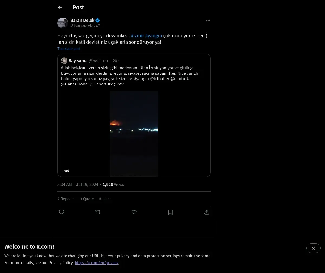View the 1 Quote list

(87, 199)
